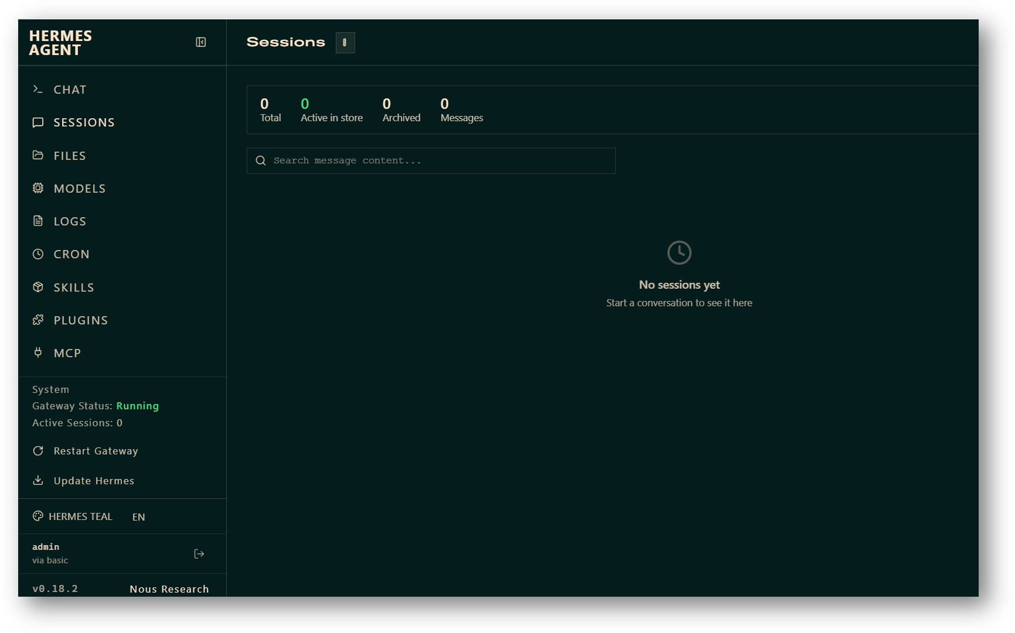Click the Total sessions stat
Screen dimensions: 1015x633
tap(270, 110)
